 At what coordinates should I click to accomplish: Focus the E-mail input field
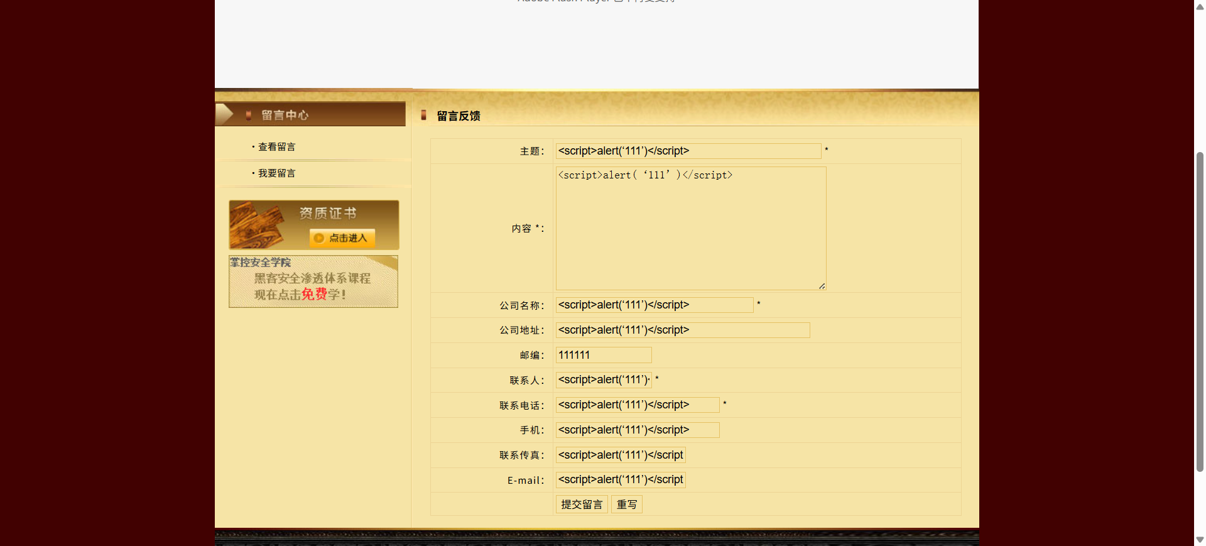[621, 479]
